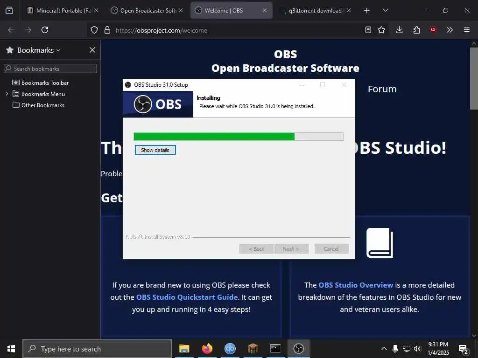Select Other Bookmarks folder
The height and width of the screenshot is (358, 478).
point(42,105)
